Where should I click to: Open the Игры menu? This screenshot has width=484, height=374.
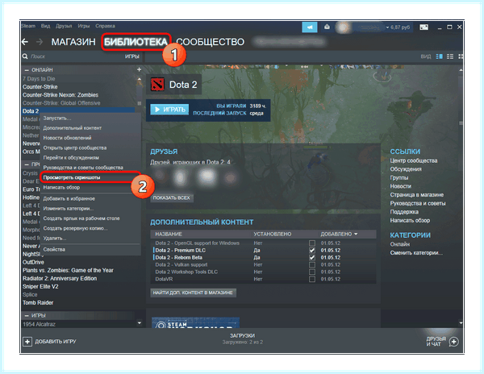pyautogui.click(x=83, y=26)
